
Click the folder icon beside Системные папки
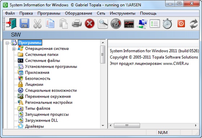coord(21,54)
